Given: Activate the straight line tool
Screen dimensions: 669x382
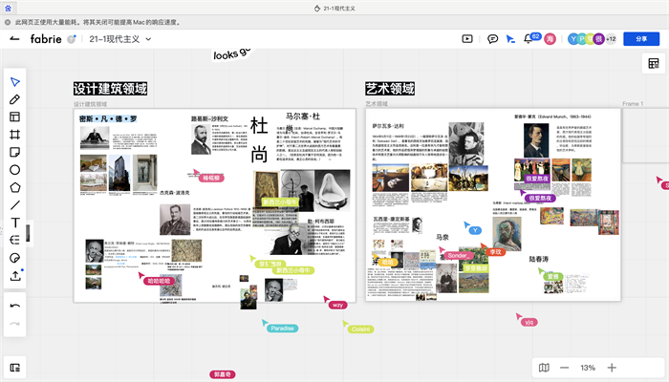Looking at the screenshot, I should (15, 205).
